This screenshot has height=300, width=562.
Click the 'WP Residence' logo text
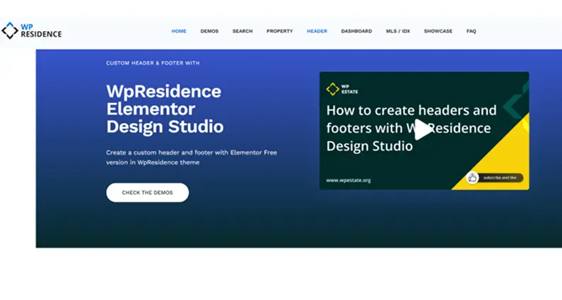tap(41, 30)
